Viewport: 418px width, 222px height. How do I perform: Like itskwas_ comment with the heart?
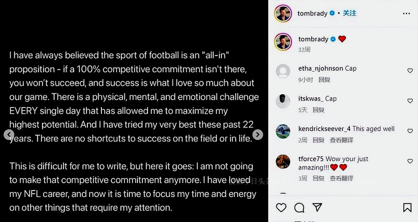click(410, 101)
